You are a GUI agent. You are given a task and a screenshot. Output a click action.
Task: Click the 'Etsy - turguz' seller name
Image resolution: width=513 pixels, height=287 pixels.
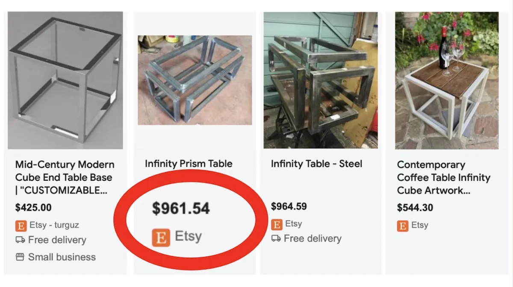(54, 225)
